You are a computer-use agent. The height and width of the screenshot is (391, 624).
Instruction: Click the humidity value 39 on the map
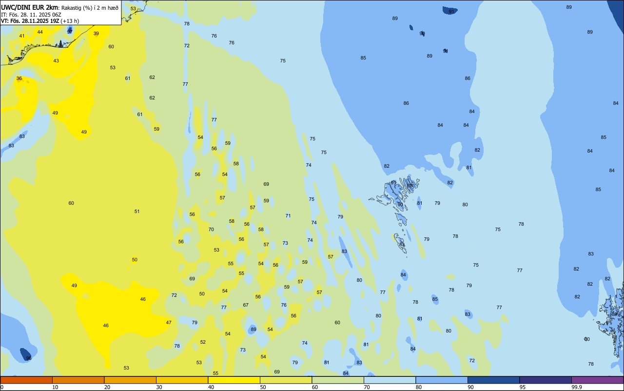96,34
